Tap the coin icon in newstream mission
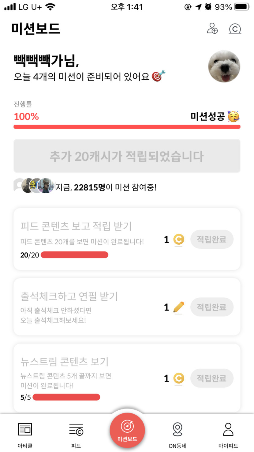The width and height of the screenshot is (254, 452). (x=179, y=378)
